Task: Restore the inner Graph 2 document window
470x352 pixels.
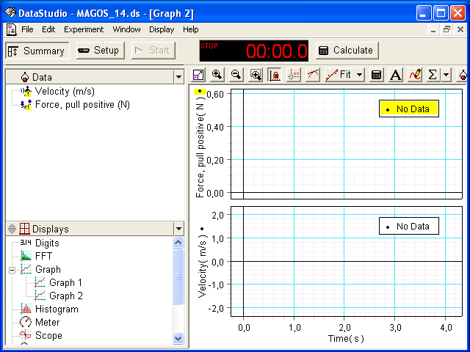Action: (447, 29)
